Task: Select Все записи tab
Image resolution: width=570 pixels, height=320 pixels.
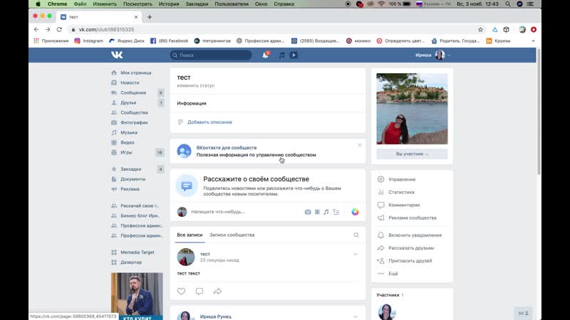Action: [x=190, y=235]
